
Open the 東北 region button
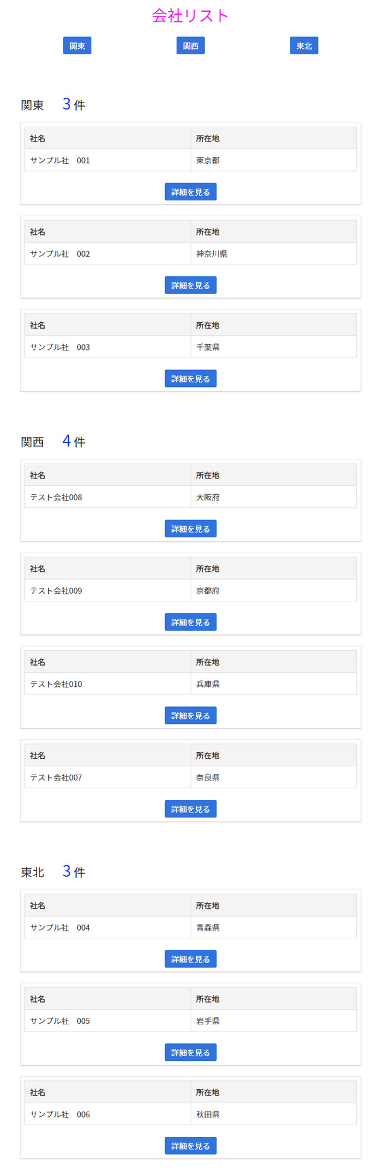tap(304, 46)
